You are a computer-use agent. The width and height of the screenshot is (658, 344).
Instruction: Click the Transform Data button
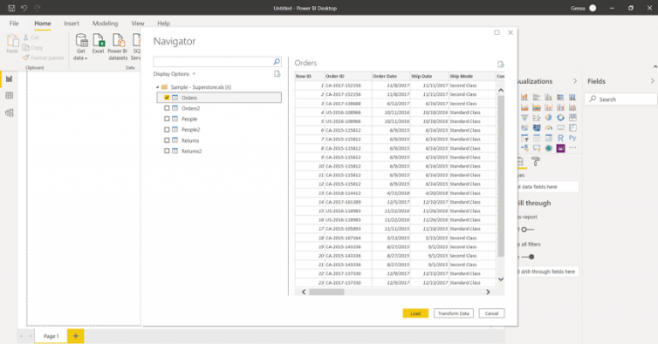453,313
